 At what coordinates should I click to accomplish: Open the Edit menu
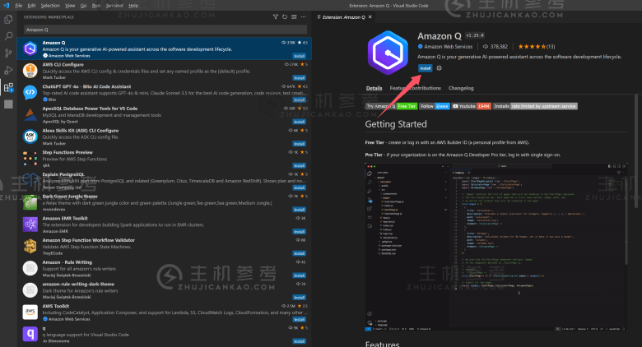coord(31,5)
